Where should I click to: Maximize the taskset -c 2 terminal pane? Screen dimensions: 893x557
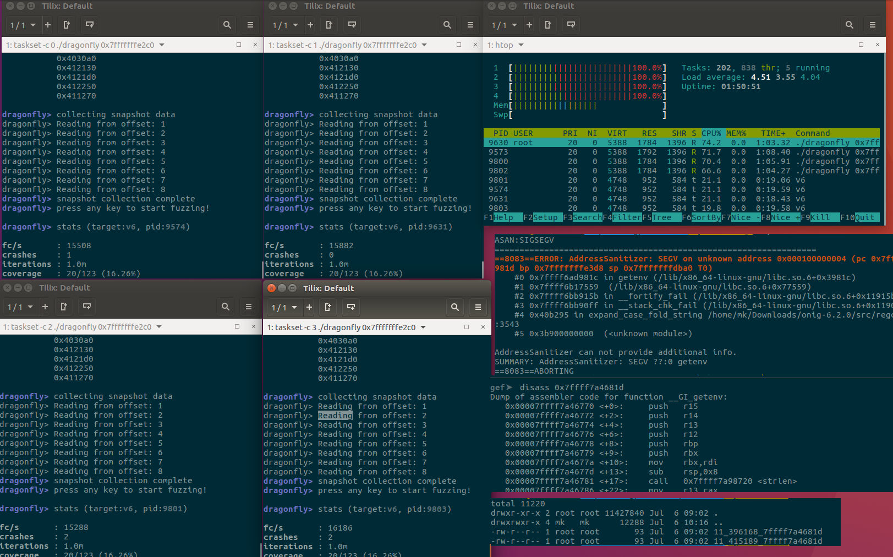237,326
